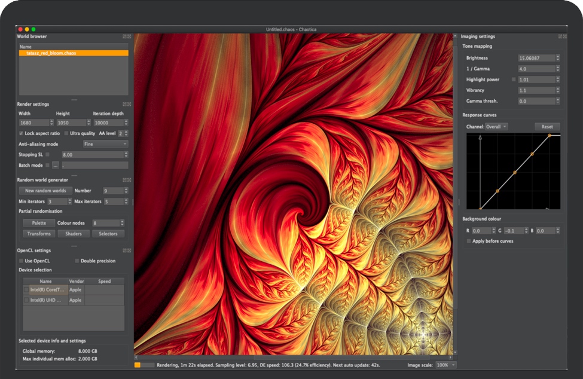
Task: Close the World browser panel
Action: click(x=129, y=37)
